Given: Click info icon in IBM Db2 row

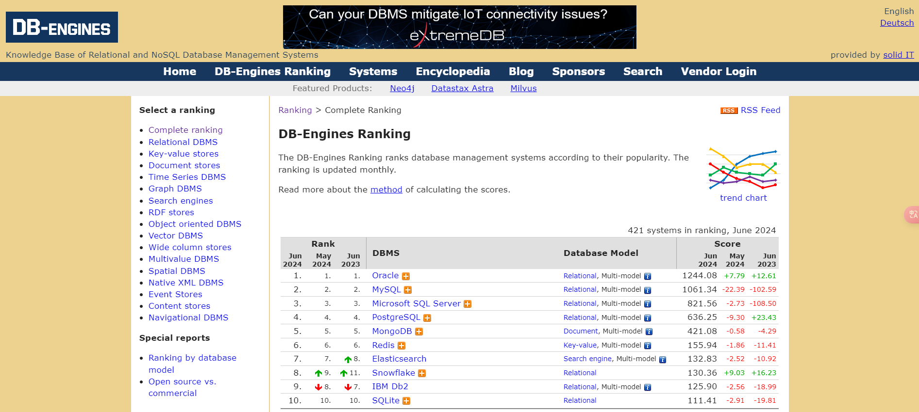Looking at the screenshot, I should pyautogui.click(x=648, y=387).
